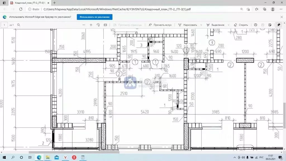Zoom out the PDF
Viewport: 286px width, 161px height.
(84, 25)
